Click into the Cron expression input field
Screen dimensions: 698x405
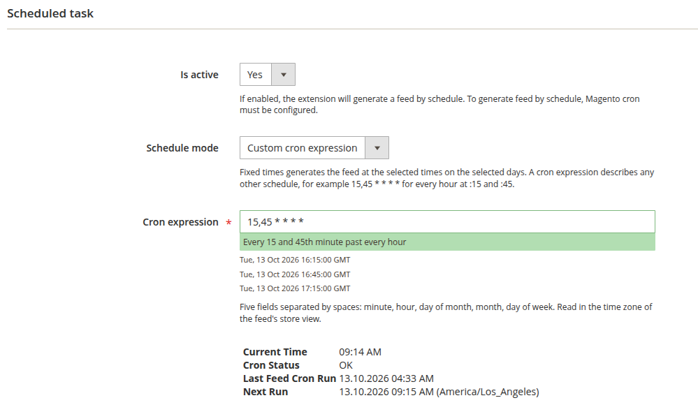[447, 221]
